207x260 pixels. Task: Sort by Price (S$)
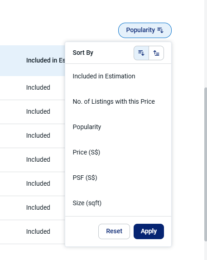(x=118, y=152)
